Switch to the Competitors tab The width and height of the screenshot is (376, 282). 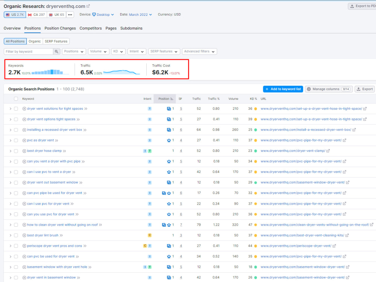point(91,28)
